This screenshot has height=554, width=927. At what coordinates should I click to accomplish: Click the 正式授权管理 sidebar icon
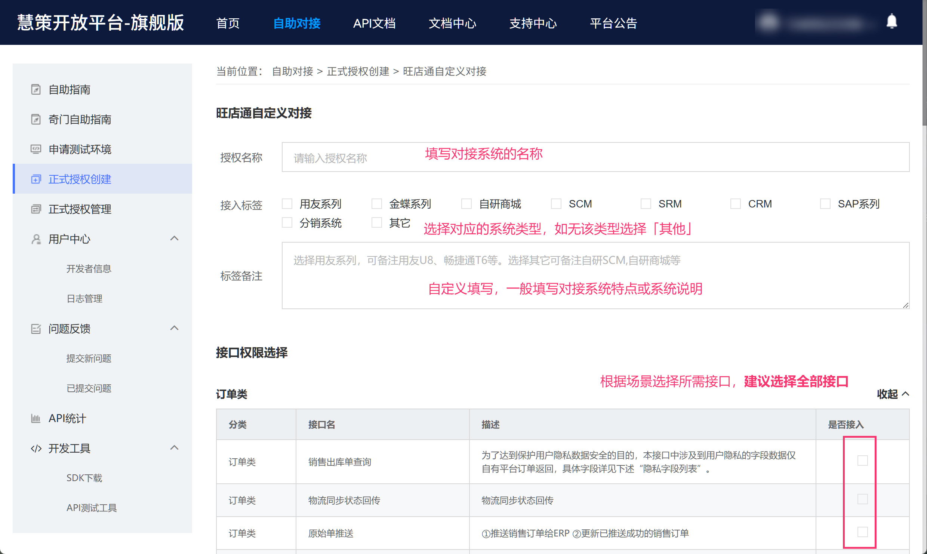pyautogui.click(x=36, y=209)
